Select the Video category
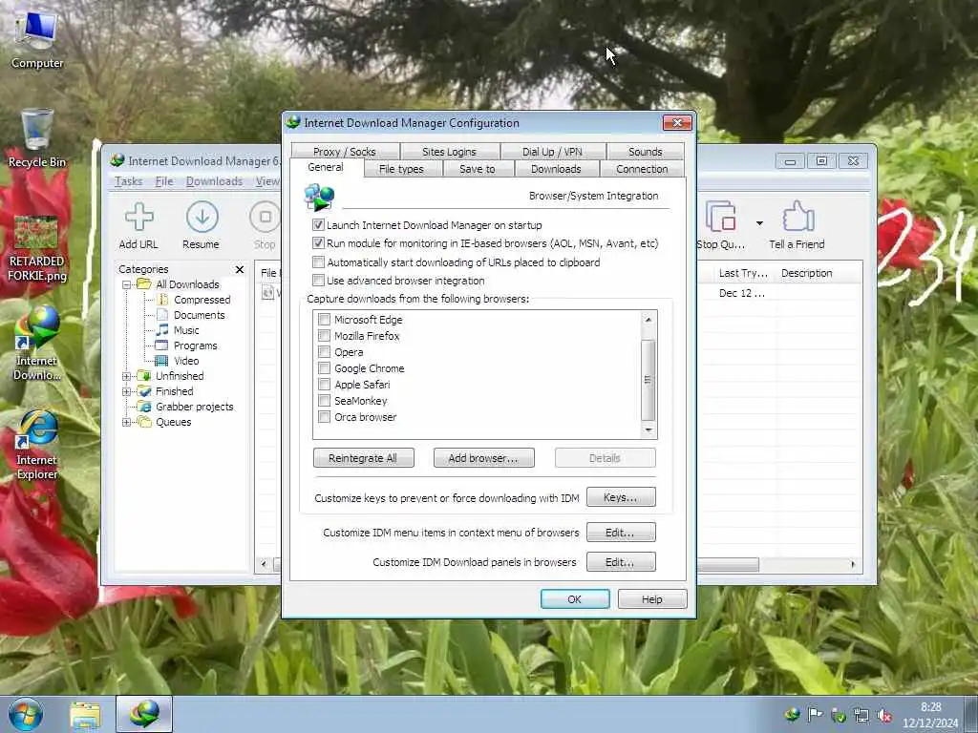Screen dimensions: 978x733 point(186,361)
